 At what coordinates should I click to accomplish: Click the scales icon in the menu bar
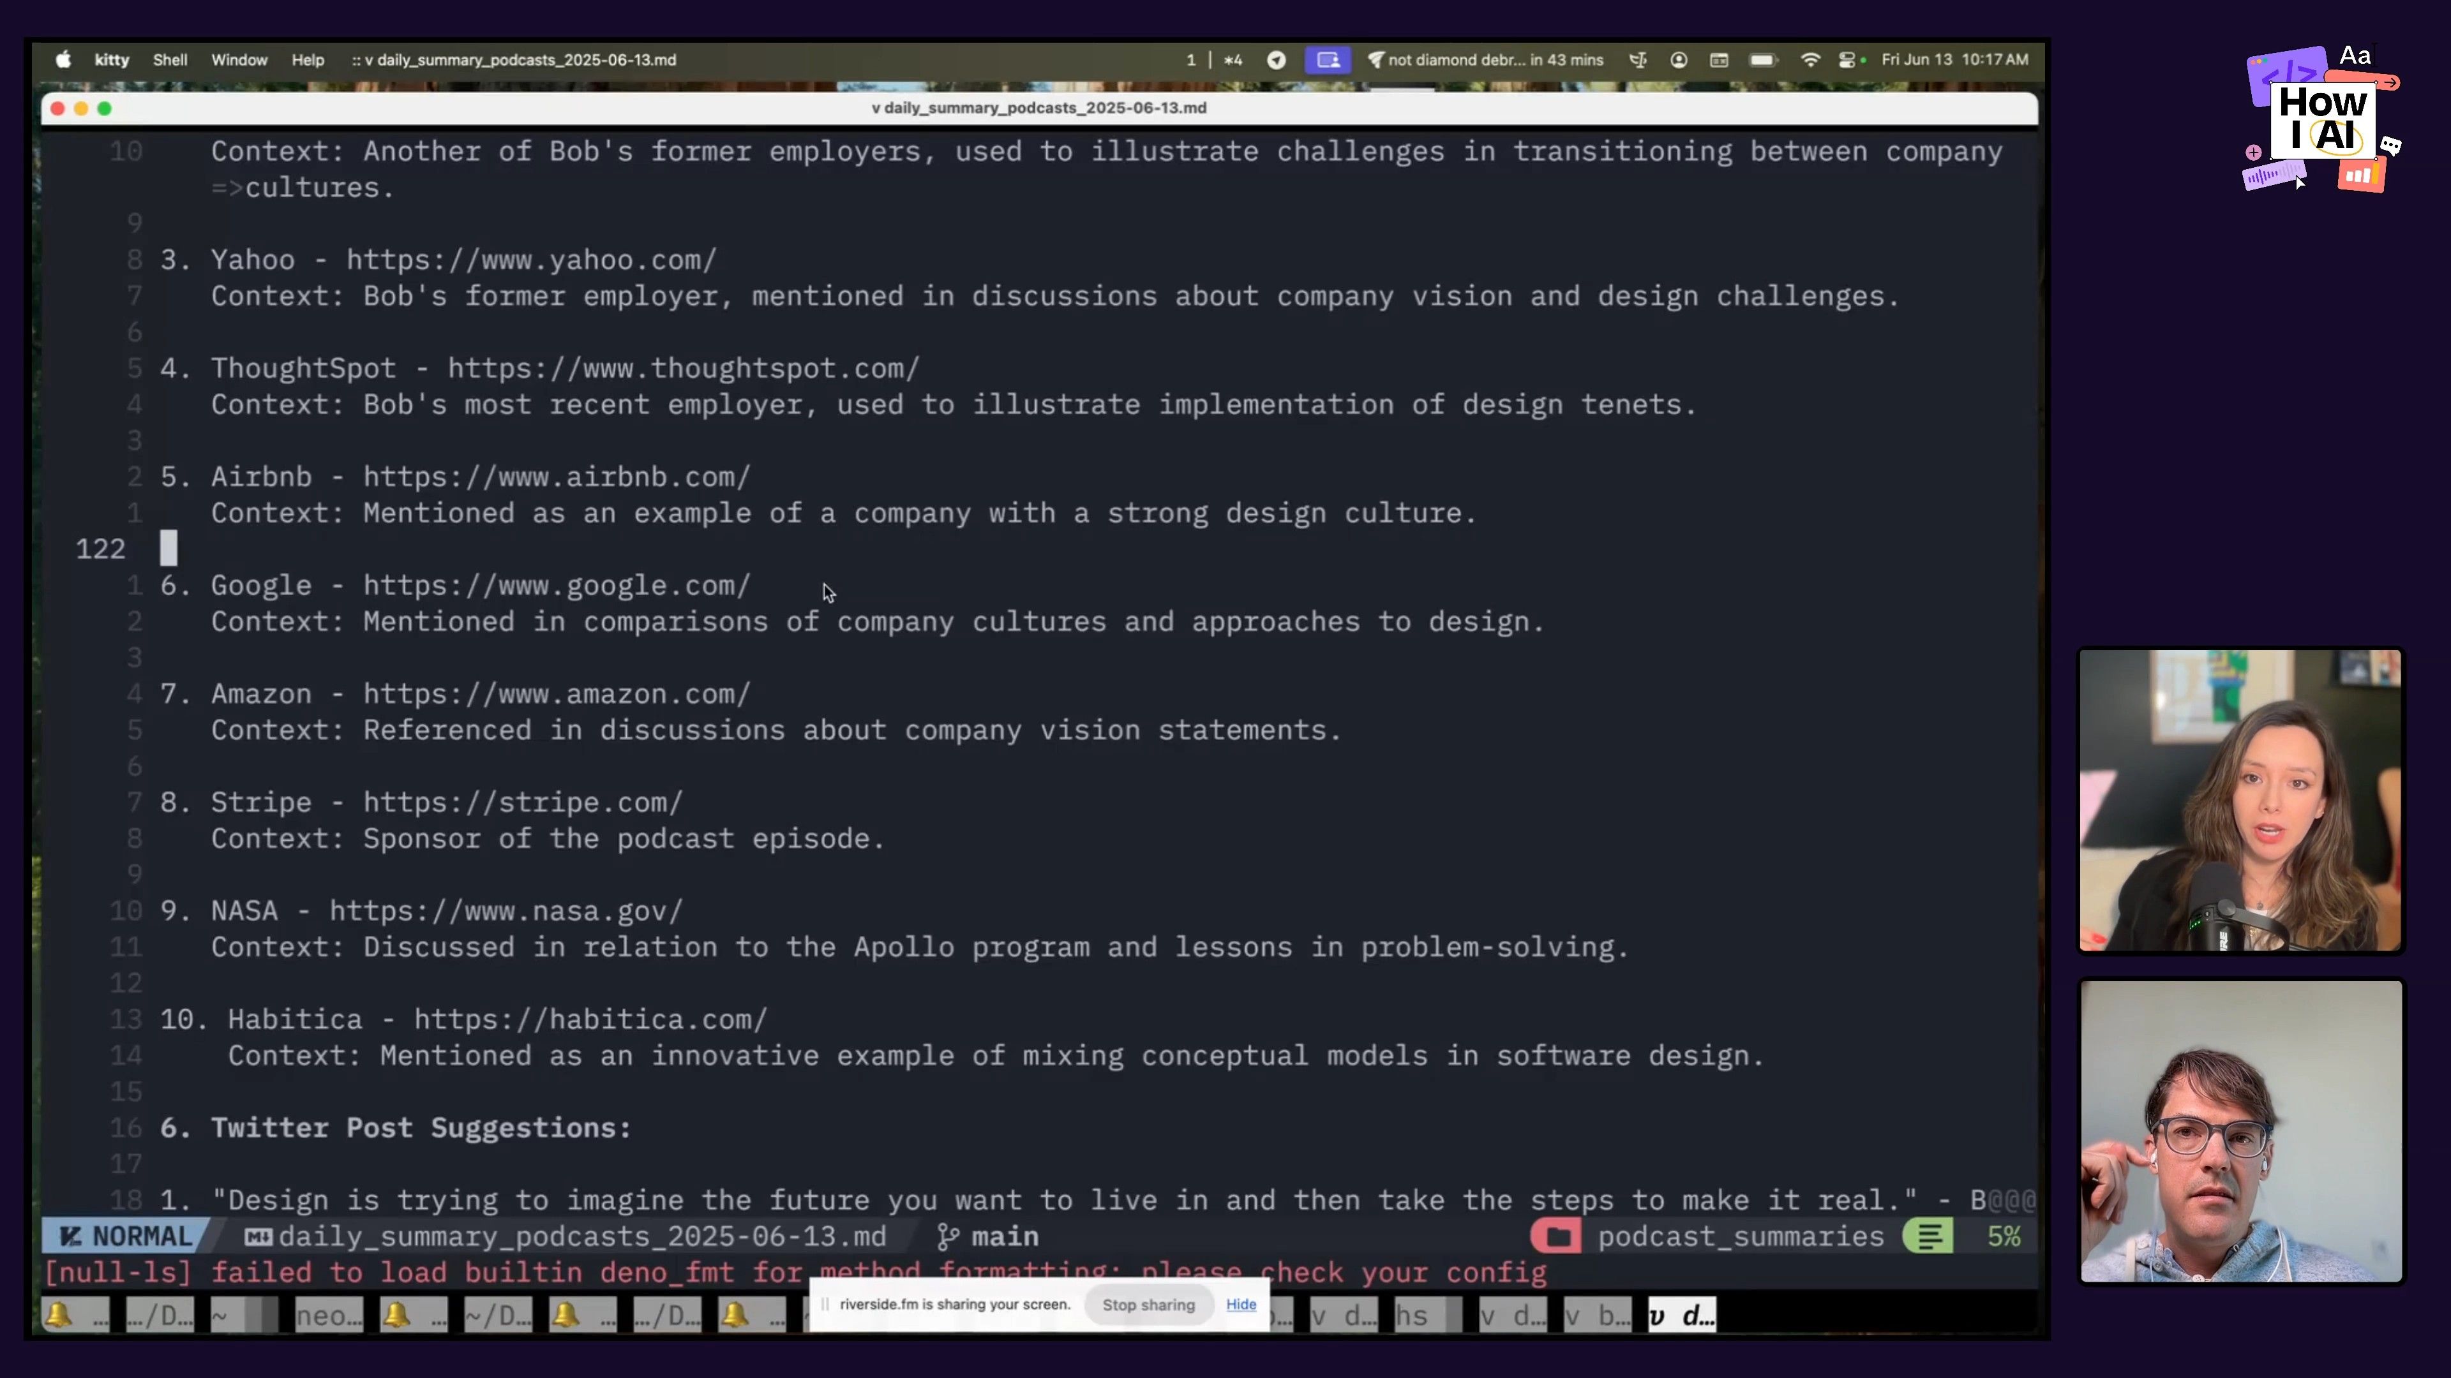point(1637,60)
